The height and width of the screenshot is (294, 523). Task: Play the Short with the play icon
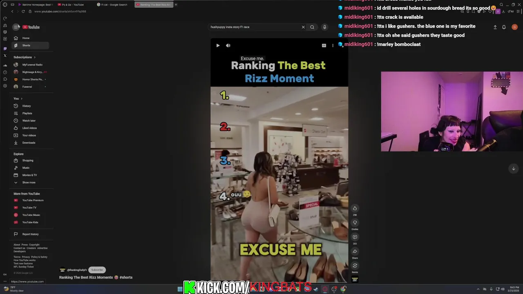218,45
